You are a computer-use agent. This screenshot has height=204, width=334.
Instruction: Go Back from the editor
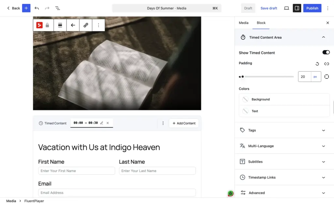pos(13,8)
